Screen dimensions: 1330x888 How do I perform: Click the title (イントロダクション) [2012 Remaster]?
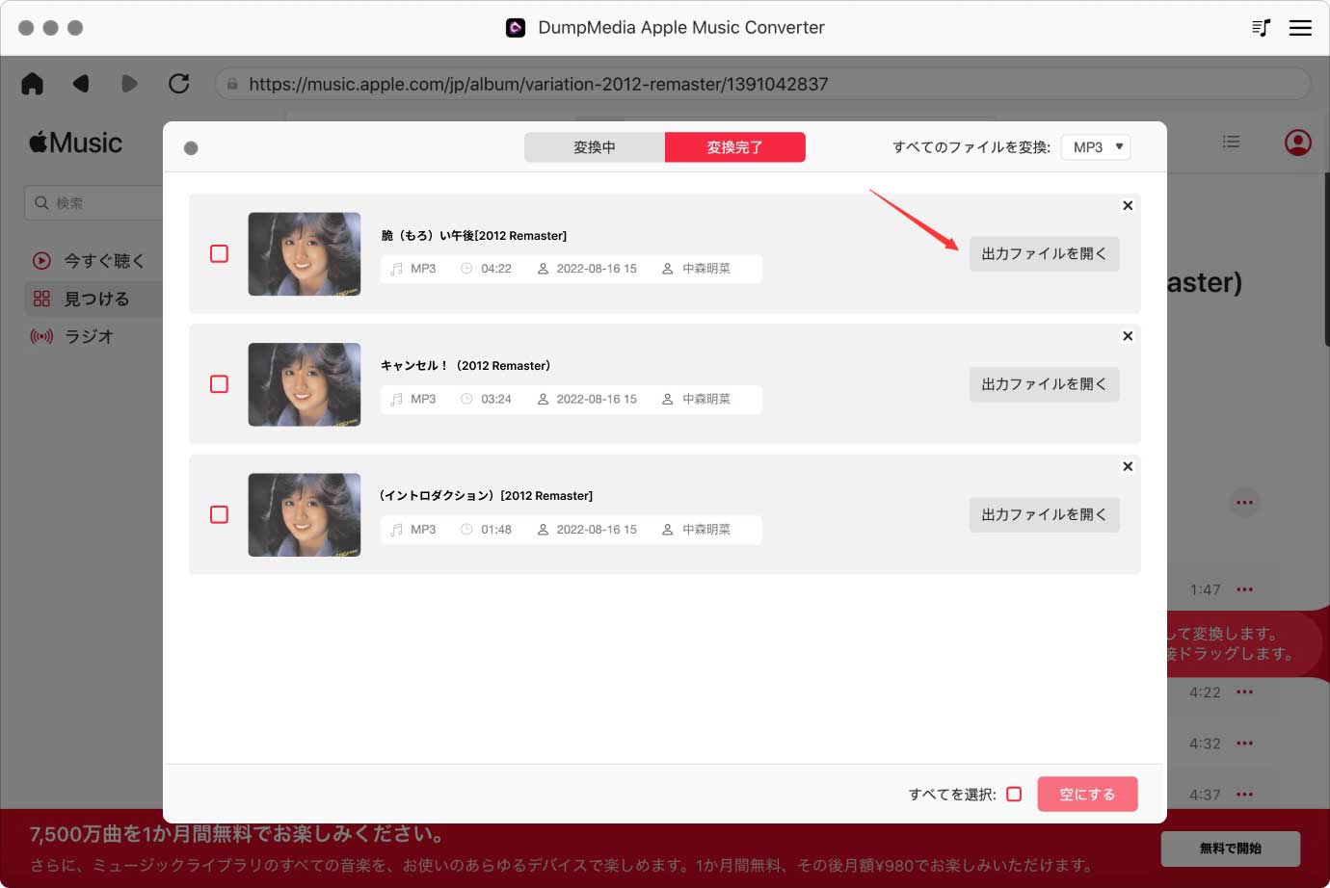pos(487,495)
